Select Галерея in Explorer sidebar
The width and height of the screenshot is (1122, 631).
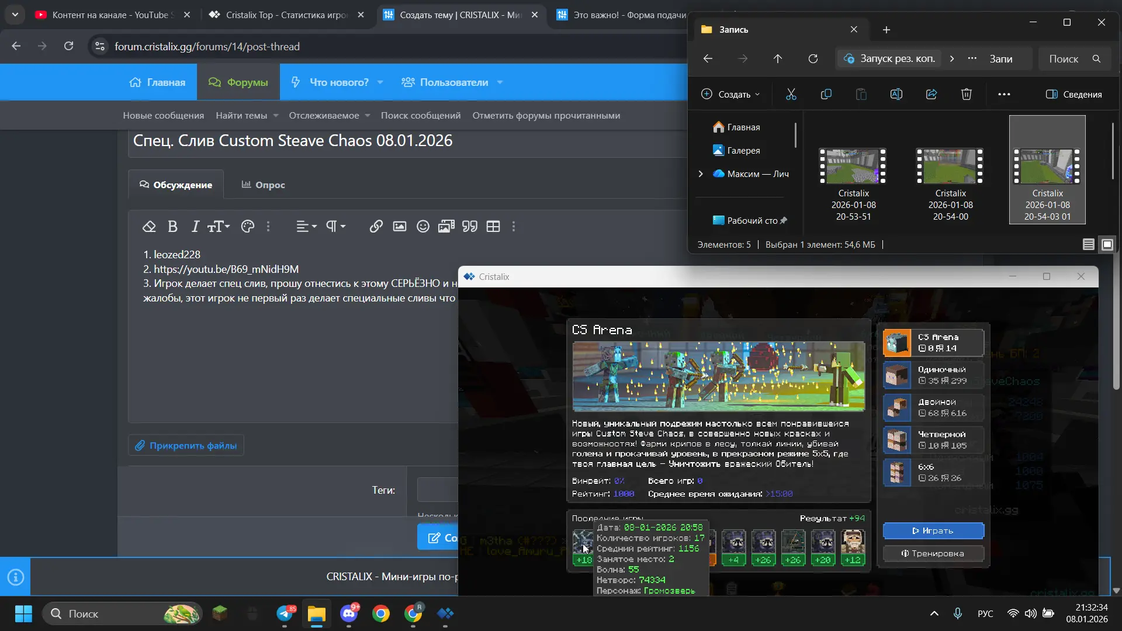point(744,150)
